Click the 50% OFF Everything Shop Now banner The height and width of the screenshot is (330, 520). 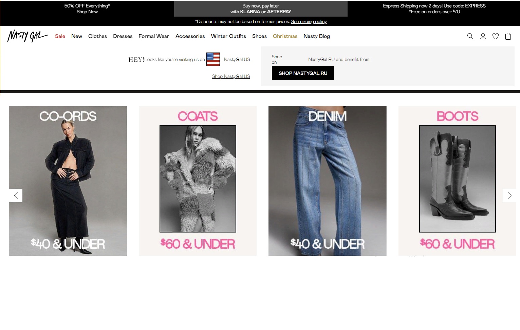click(87, 9)
